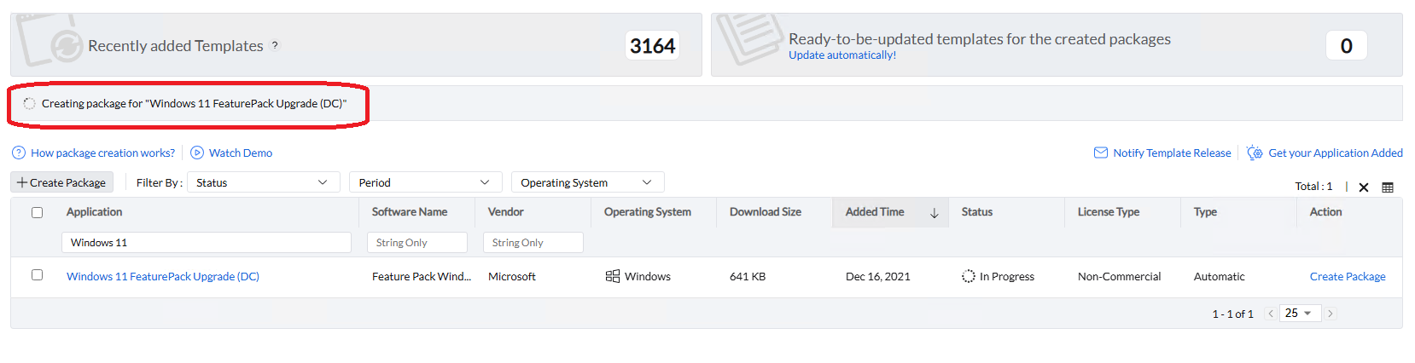Image resolution: width=1415 pixels, height=363 pixels.
Task: Sort by the Application column header
Action: tap(95, 212)
